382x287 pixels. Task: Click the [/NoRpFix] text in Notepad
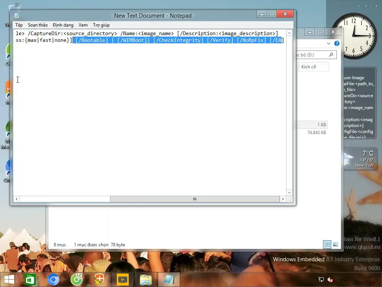(x=251, y=40)
